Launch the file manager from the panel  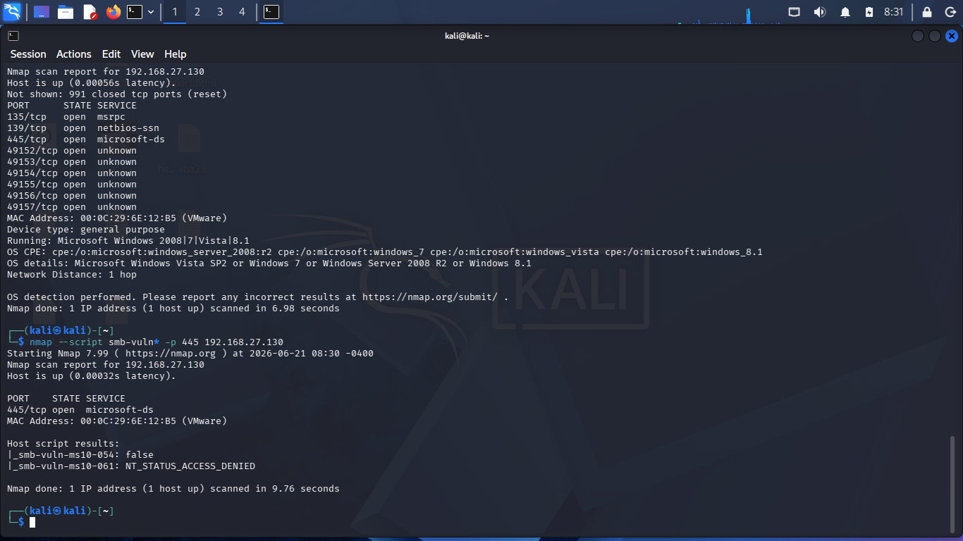[x=66, y=12]
